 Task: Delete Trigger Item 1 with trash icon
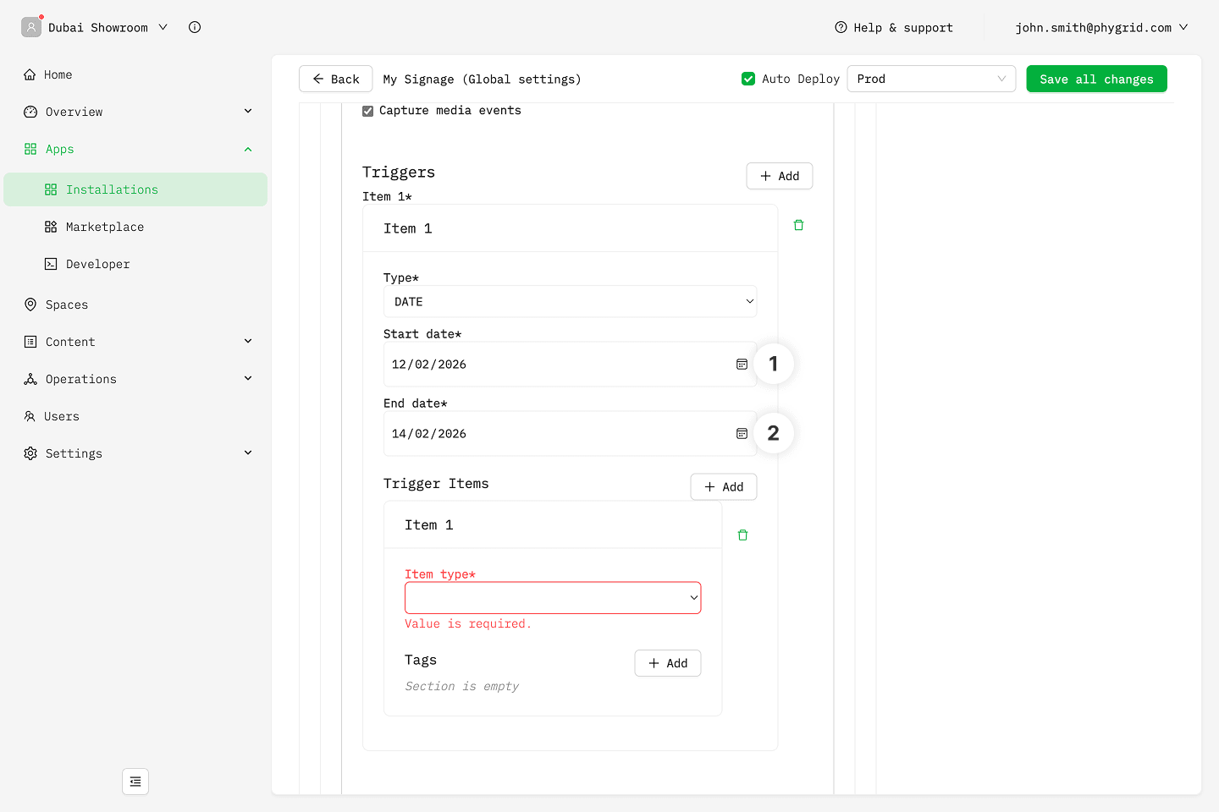[798, 225]
